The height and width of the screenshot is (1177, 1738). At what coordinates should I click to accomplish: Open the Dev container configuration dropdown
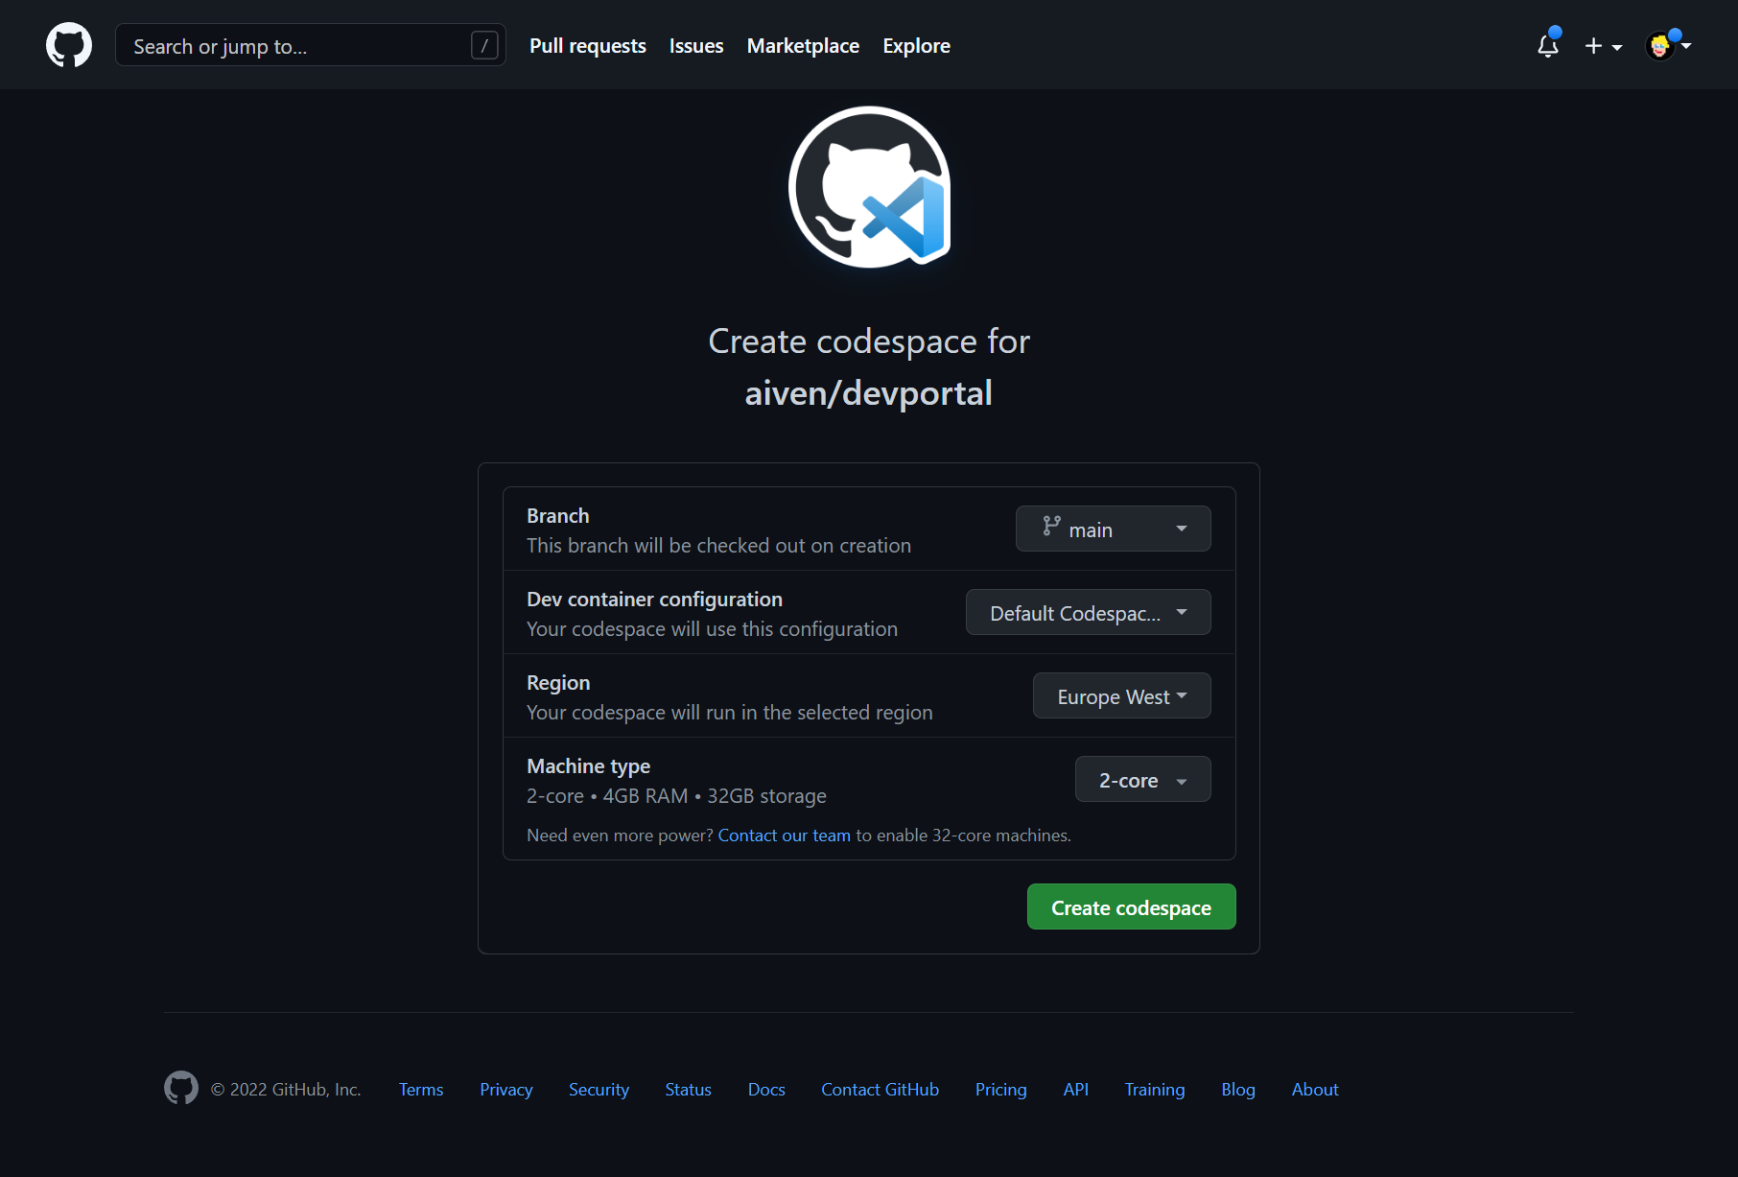coord(1088,612)
